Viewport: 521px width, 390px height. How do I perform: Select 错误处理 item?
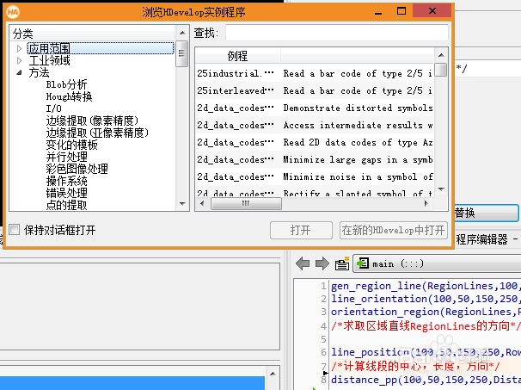coord(67,193)
